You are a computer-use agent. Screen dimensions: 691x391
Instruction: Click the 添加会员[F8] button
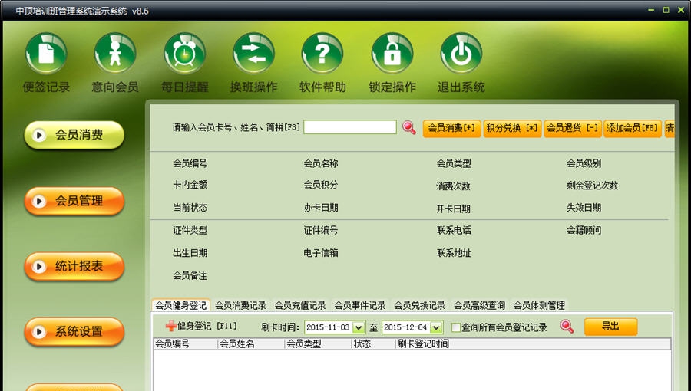(x=633, y=129)
